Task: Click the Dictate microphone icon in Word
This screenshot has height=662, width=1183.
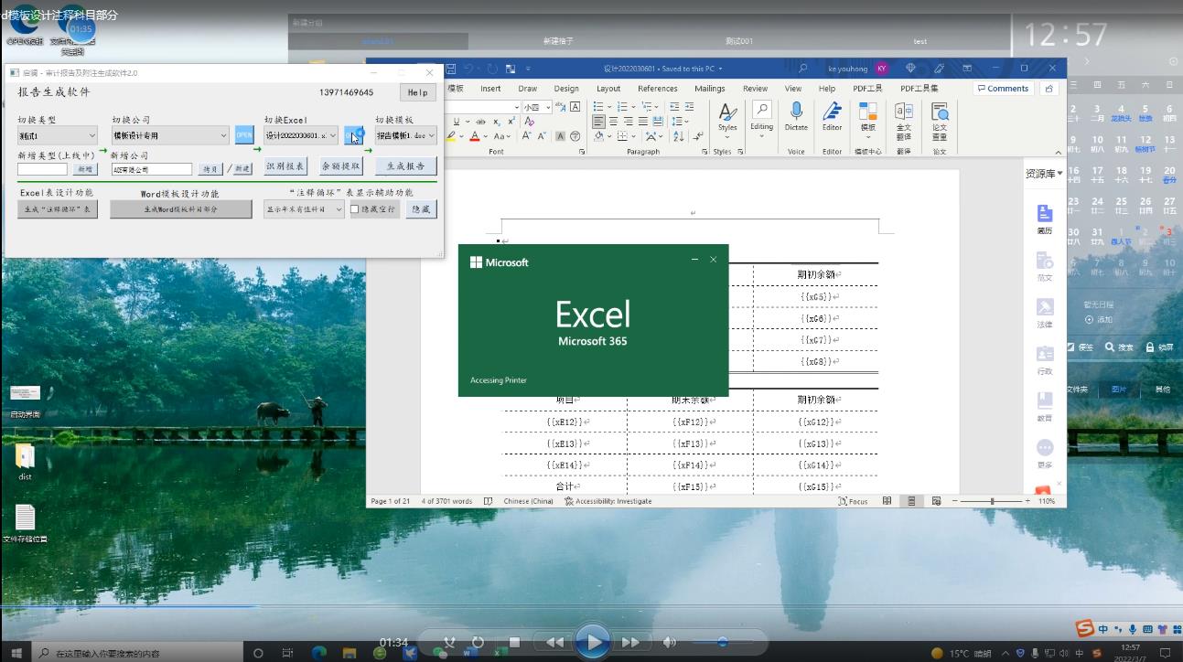Action: point(796,112)
